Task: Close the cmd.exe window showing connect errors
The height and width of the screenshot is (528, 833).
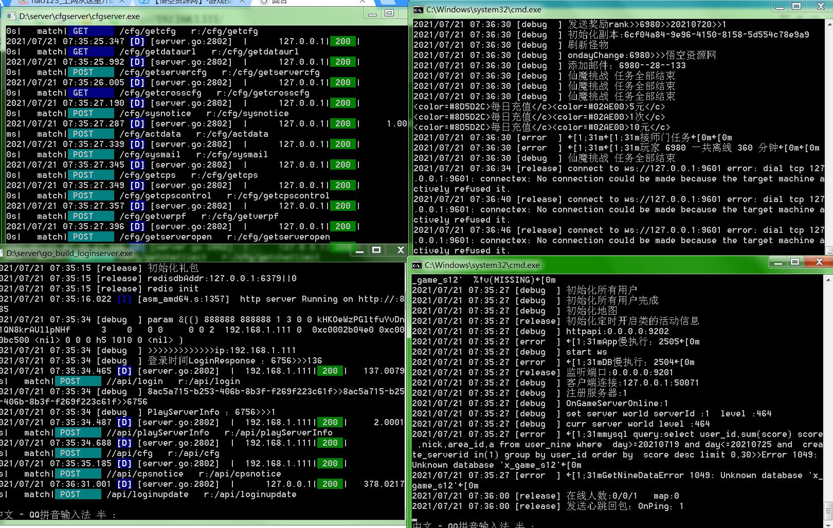Action: coord(821,7)
